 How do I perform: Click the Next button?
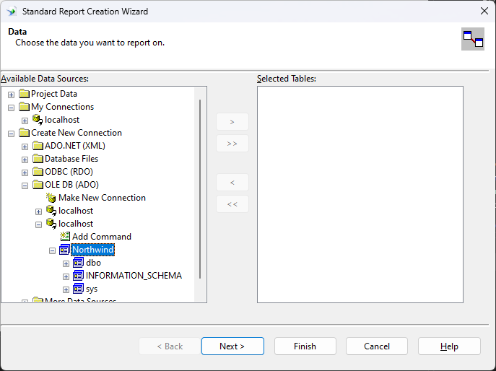tap(232, 346)
